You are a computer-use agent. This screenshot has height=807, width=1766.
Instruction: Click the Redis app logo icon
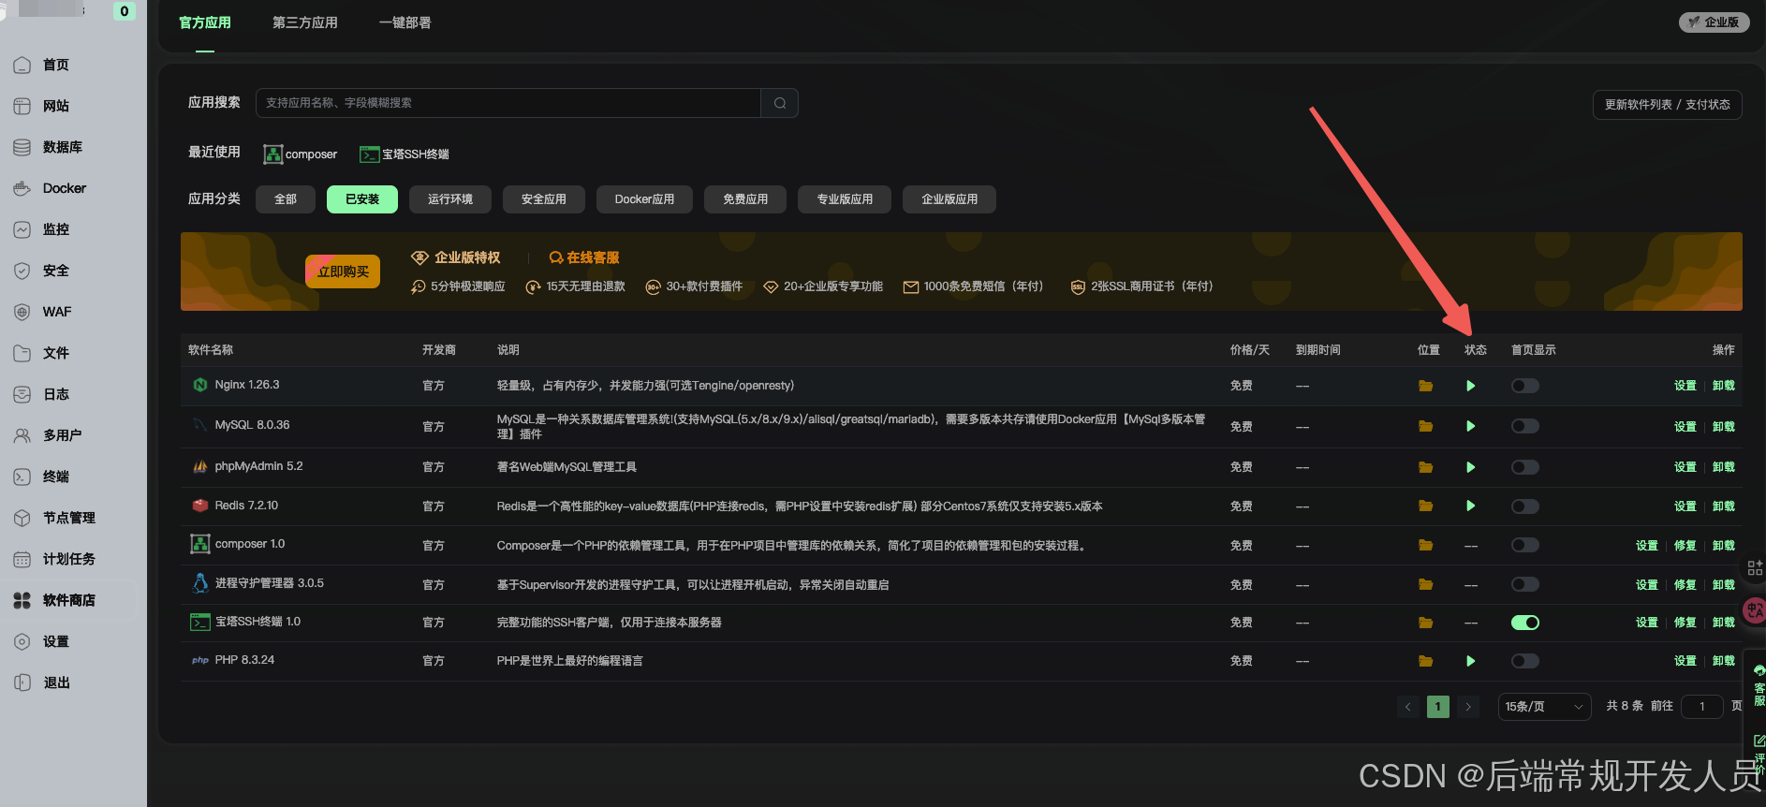click(199, 506)
